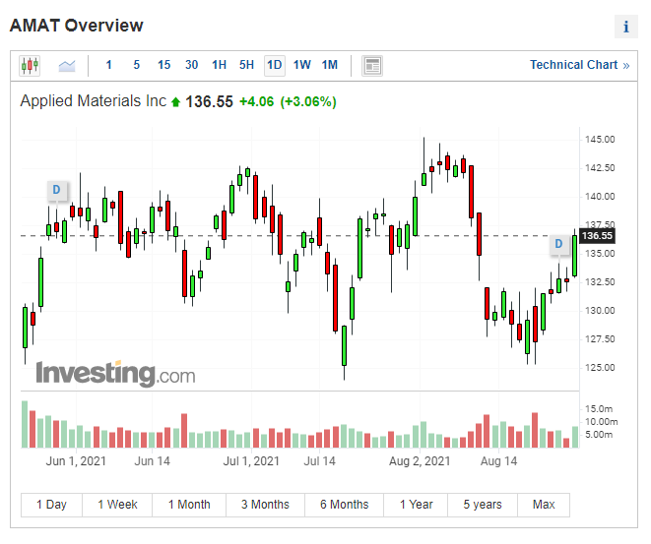The image size is (651, 544).
Task: Click the 136.55 current price tag on axis
Action: pos(597,236)
